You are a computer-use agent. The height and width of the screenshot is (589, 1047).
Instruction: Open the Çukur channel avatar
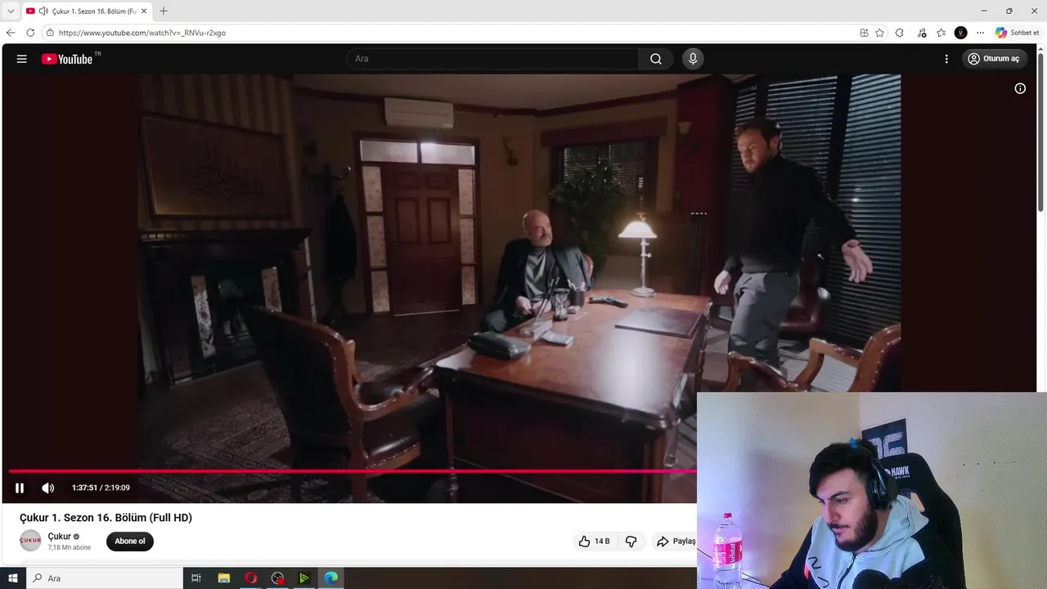30,541
